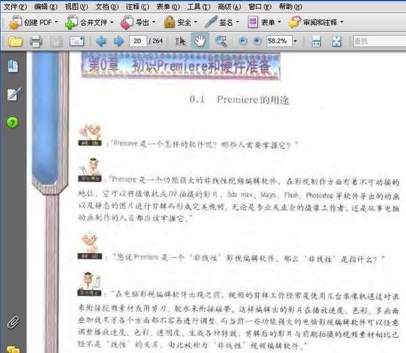This screenshot has height=353, width=406.
Task: Expand the 审阅和注释 dropdown arrow
Action: [x=342, y=22]
